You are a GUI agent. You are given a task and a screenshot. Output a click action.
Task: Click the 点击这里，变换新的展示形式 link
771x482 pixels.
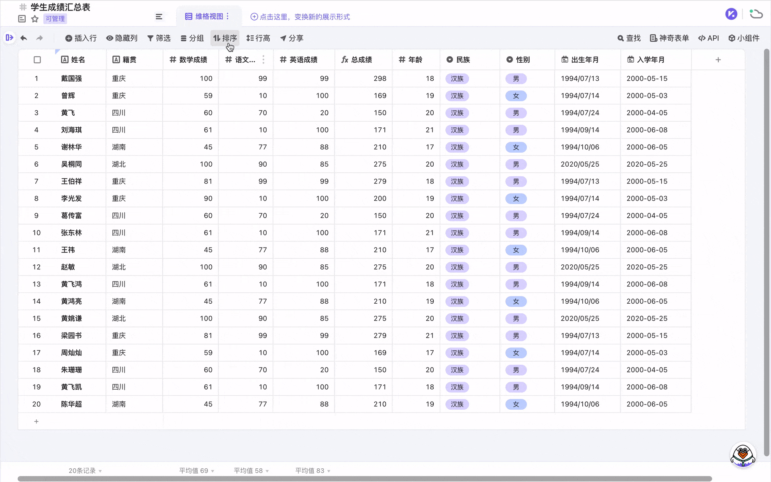pos(300,17)
